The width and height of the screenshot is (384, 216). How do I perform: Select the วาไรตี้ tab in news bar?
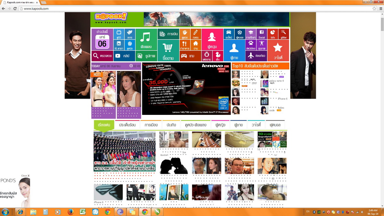click(256, 125)
